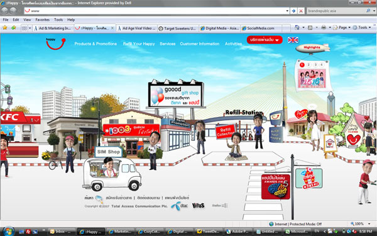Open the 100% zoom level control

[361, 224]
